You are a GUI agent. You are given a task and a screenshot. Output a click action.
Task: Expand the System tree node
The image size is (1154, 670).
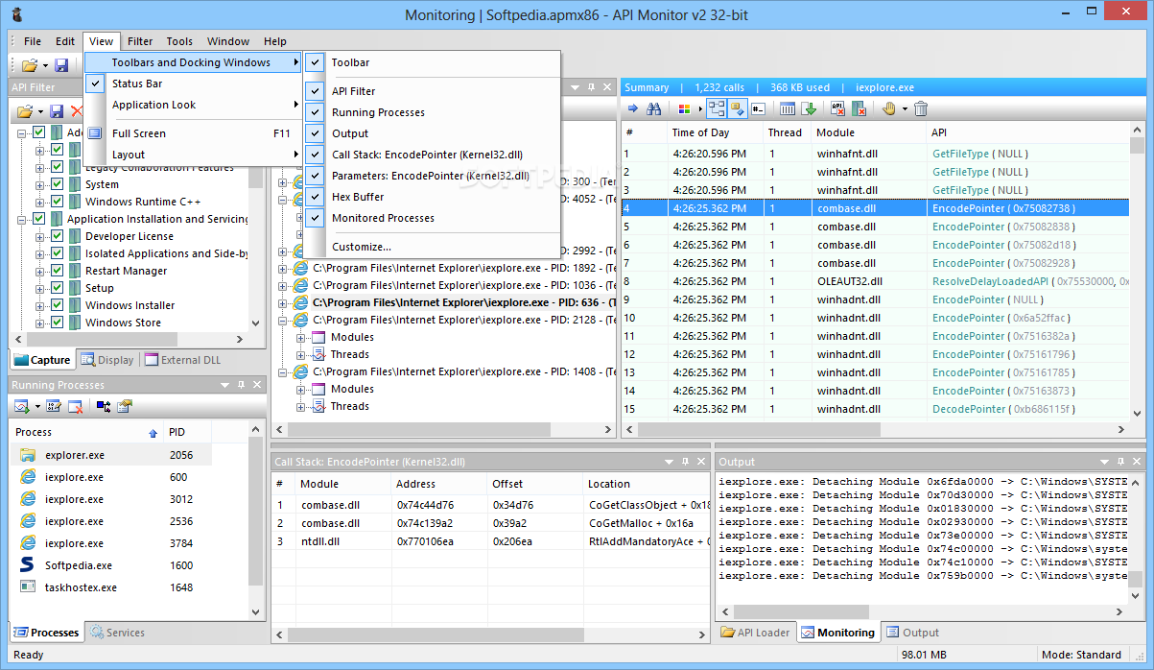pos(40,184)
